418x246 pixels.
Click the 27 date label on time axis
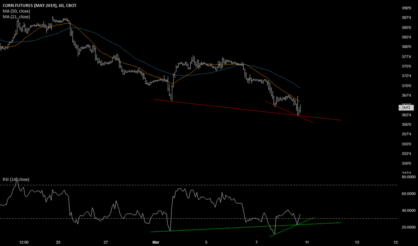point(106,242)
